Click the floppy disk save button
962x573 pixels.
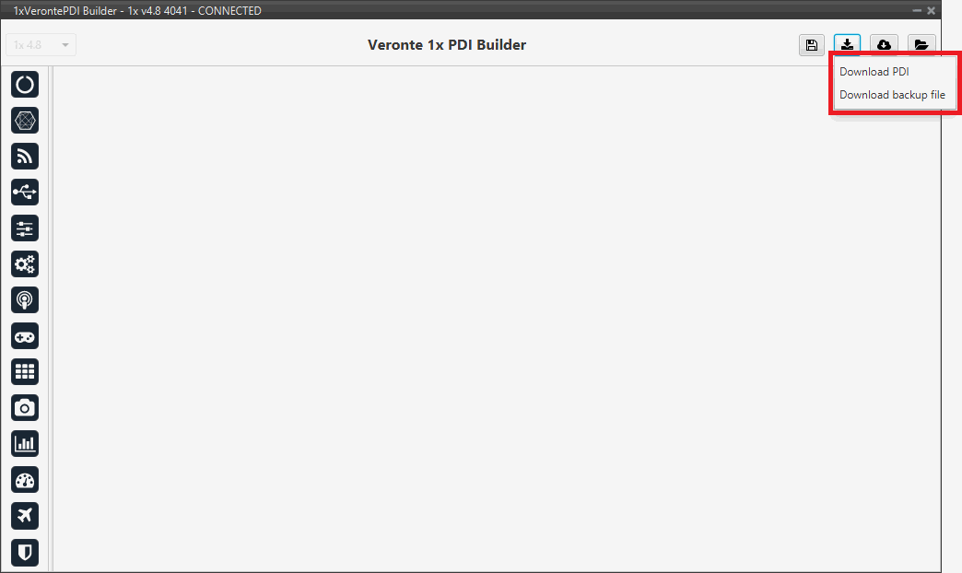tap(812, 45)
